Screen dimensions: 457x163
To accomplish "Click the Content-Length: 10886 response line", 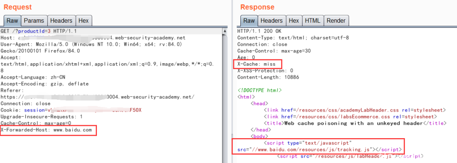I will point(268,77).
